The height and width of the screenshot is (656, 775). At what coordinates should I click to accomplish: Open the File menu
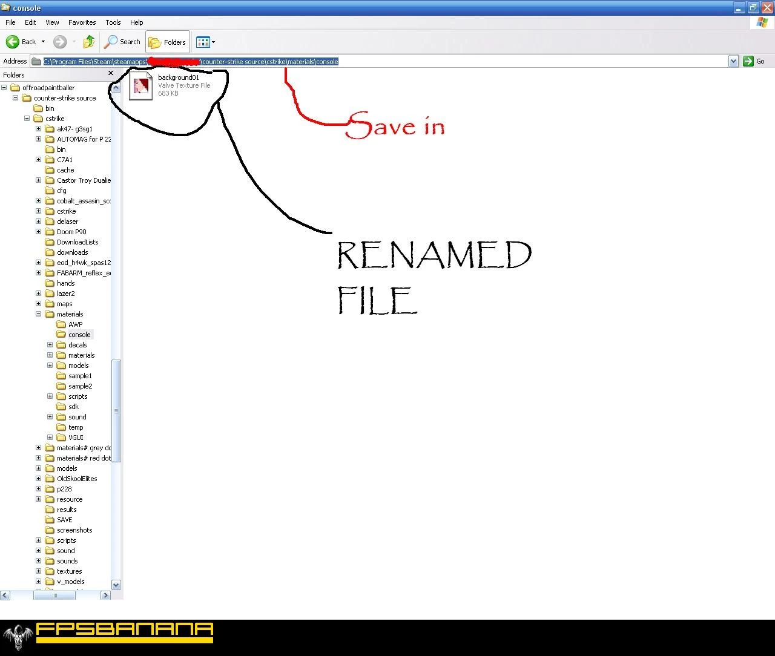(10, 22)
